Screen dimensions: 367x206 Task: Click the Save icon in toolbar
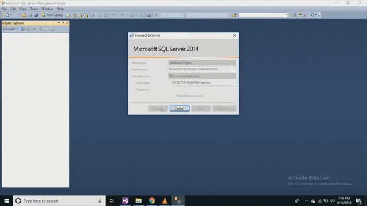[x=30, y=15]
